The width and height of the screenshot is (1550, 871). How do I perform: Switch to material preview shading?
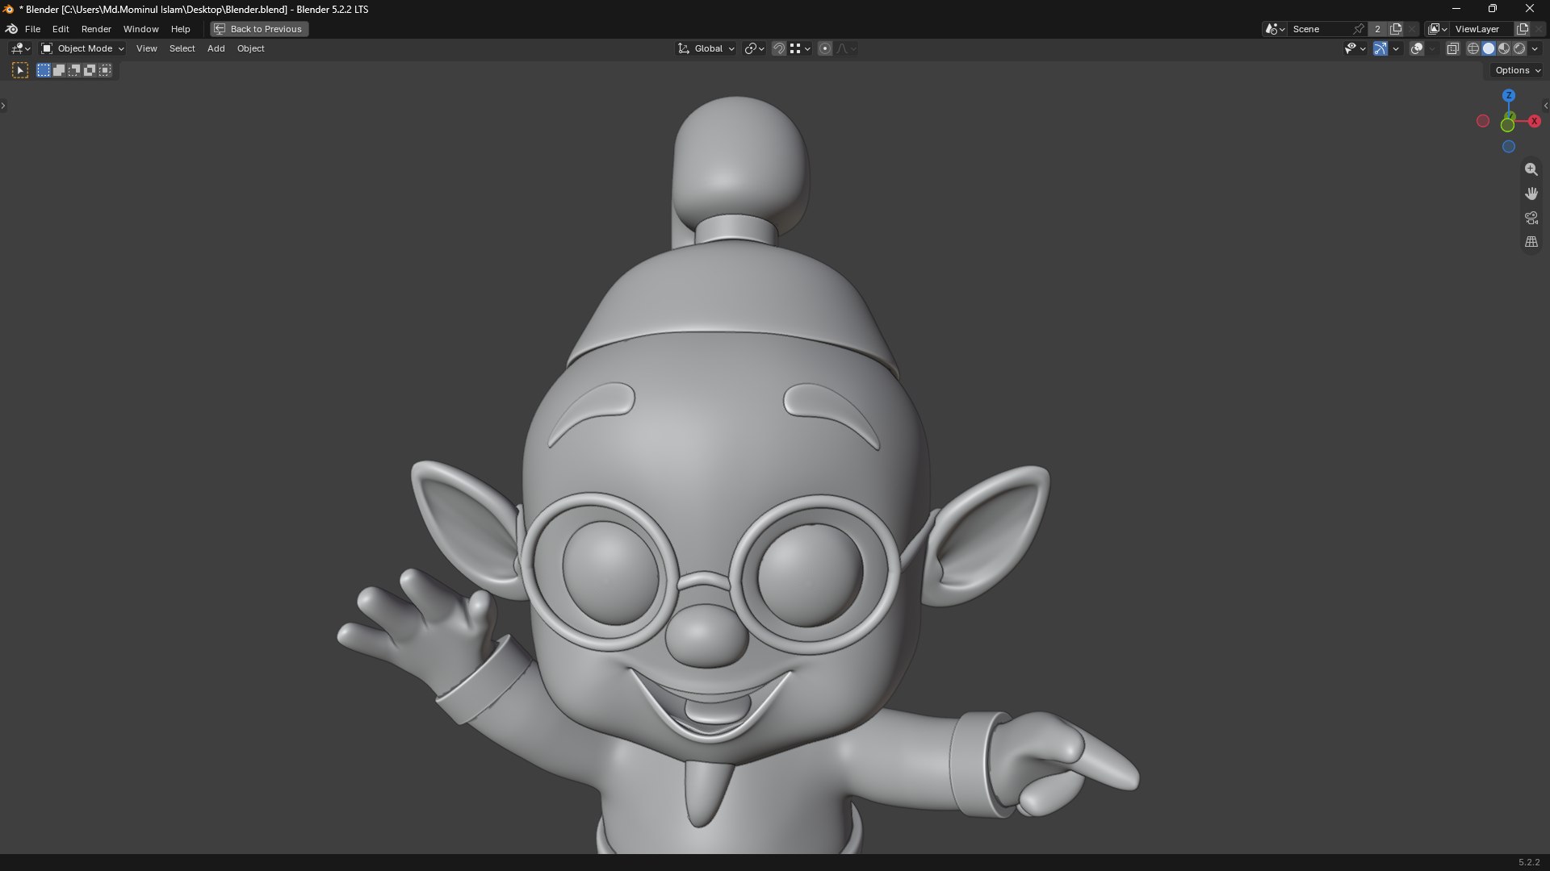pos(1504,49)
